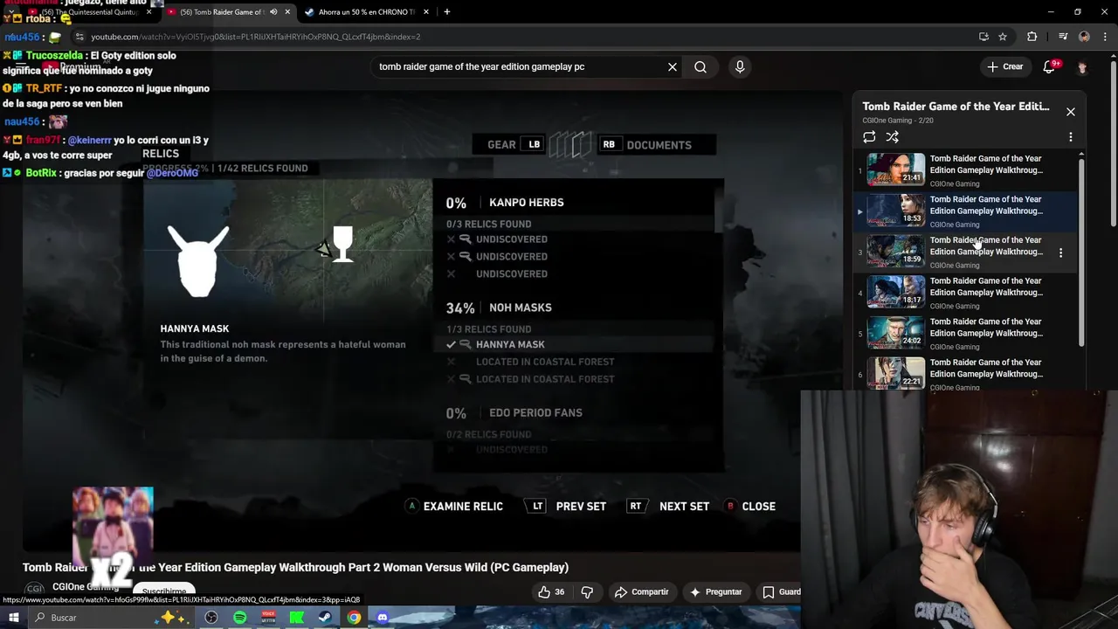
Task: Play playlist video 6 thumbnail 22:21
Action: [x=895, y=373]
